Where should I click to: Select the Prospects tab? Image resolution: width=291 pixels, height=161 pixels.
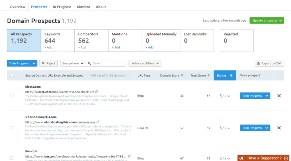click(x=39, y=7)
